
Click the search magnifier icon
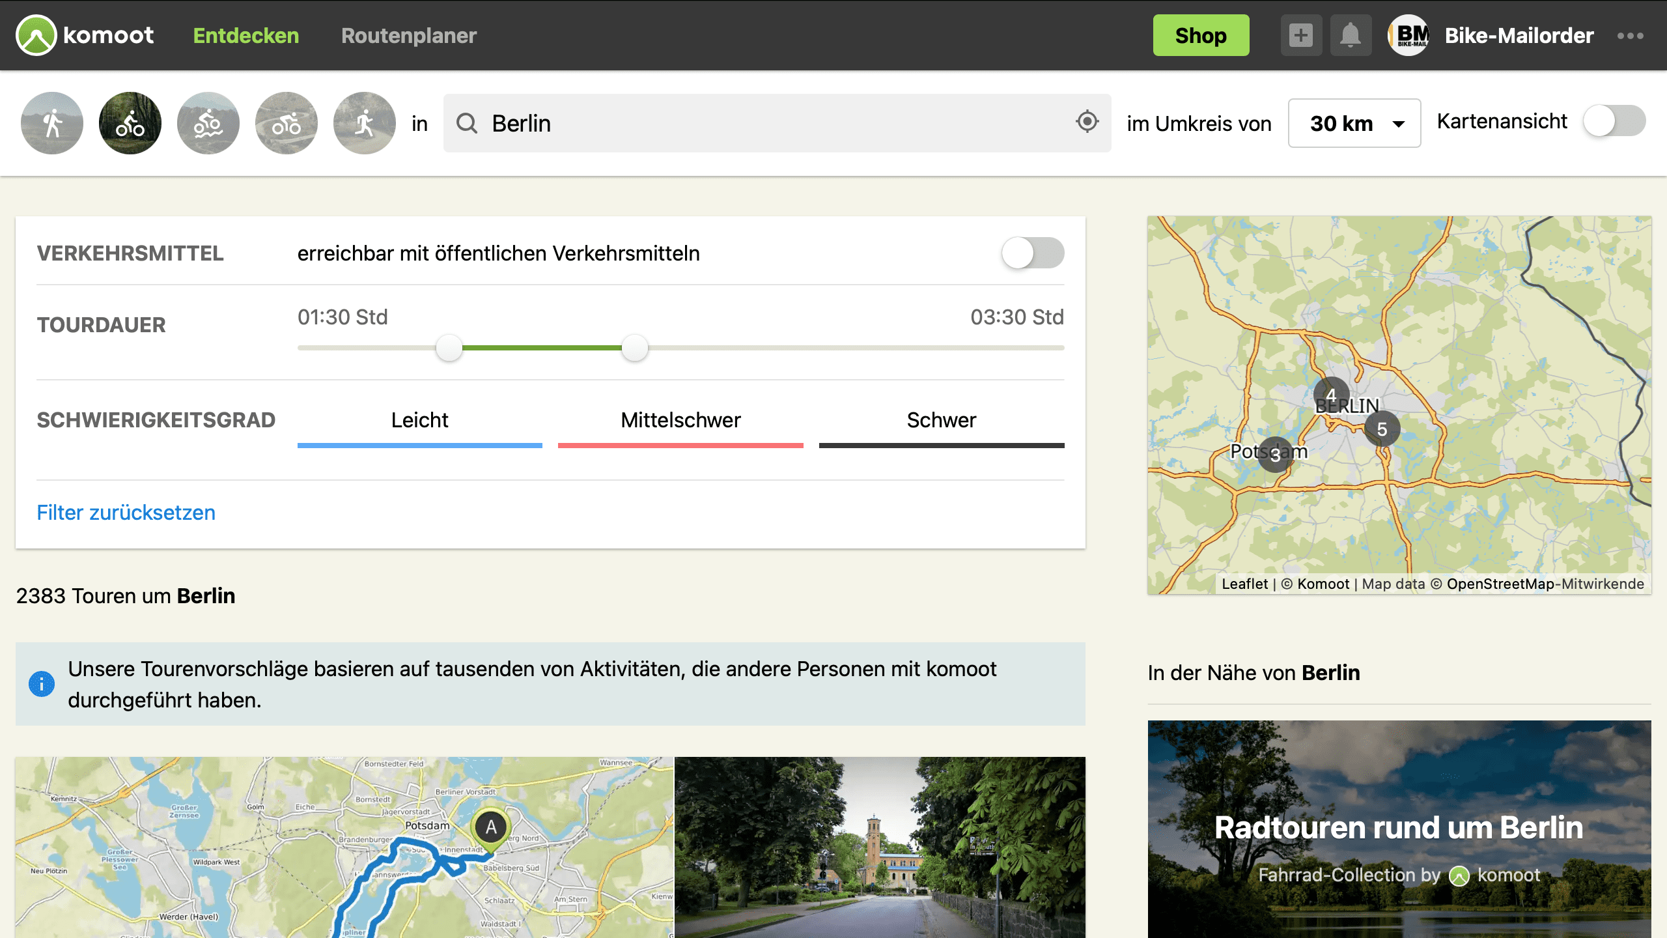click(467, 123)
